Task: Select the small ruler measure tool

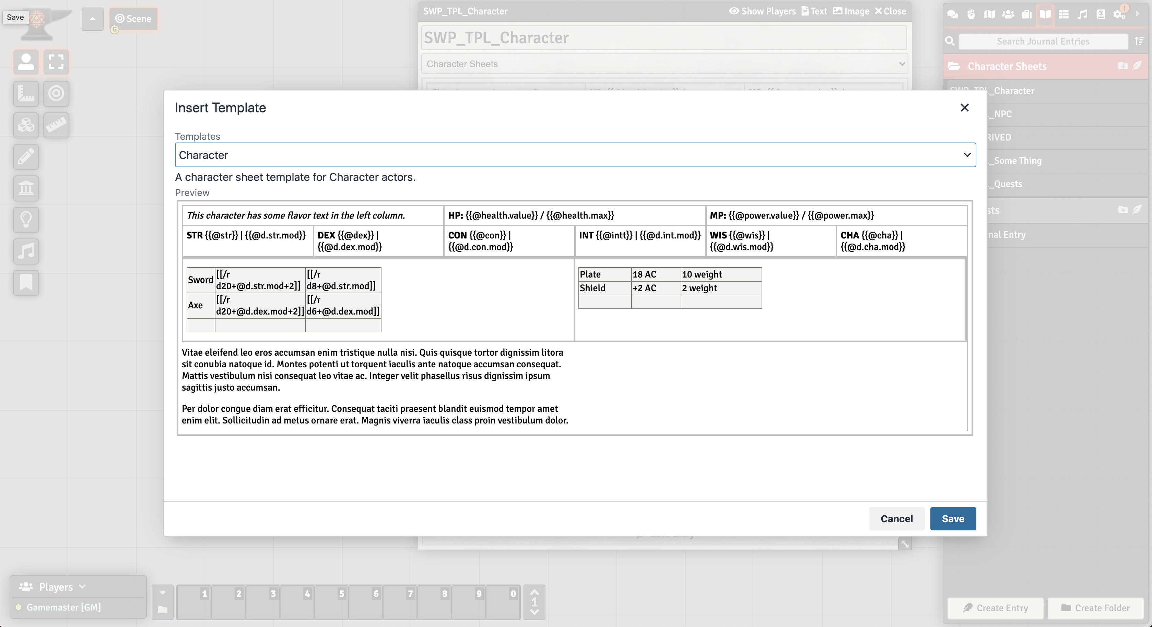Action: click(56, 125)
